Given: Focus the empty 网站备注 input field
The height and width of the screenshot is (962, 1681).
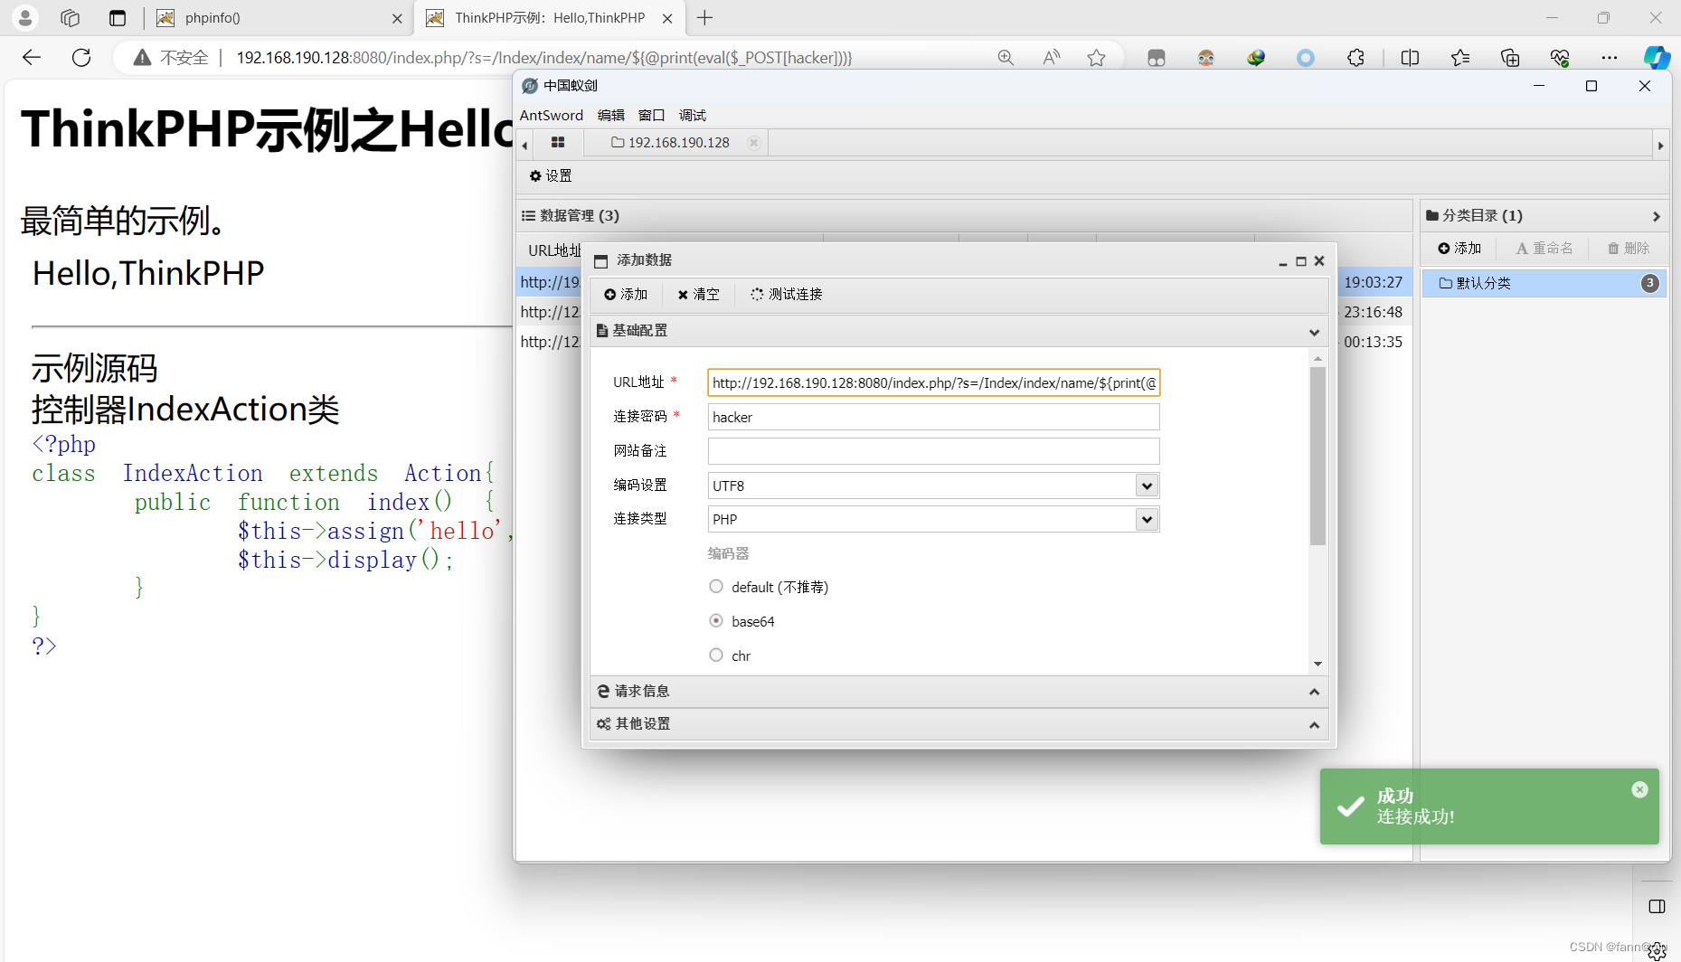Looking at the screenshot, I should click(933, 451).
